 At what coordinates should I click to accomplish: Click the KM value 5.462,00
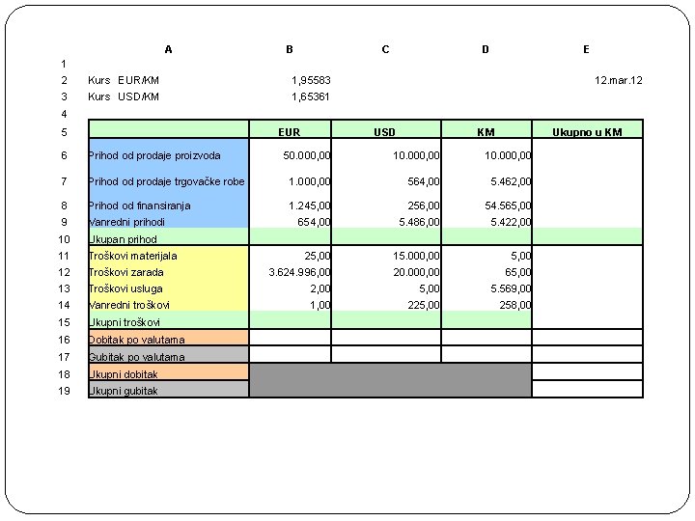point(511,181)
